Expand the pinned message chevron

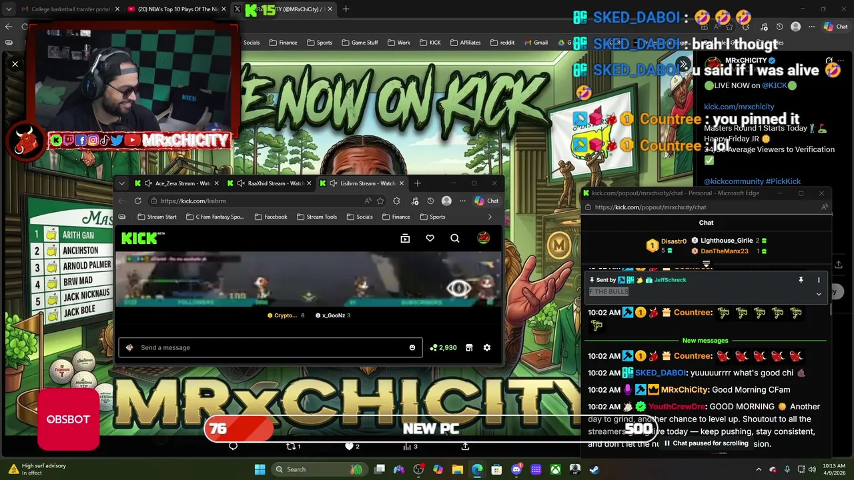point(819,294)
